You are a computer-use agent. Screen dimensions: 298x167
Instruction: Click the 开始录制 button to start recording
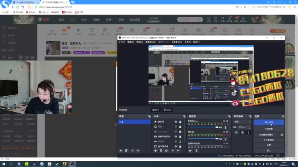tap(269, 129)
